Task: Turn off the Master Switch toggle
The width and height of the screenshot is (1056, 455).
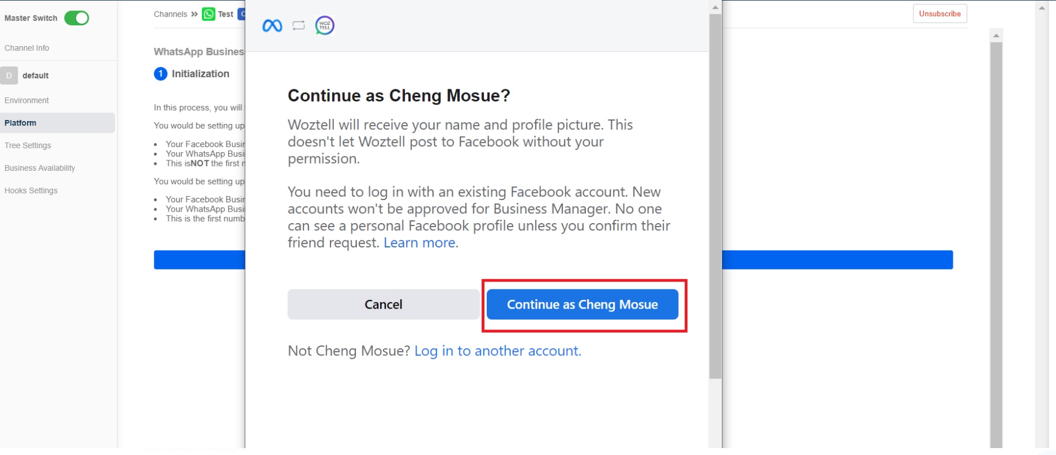Action: coord(77,18)
